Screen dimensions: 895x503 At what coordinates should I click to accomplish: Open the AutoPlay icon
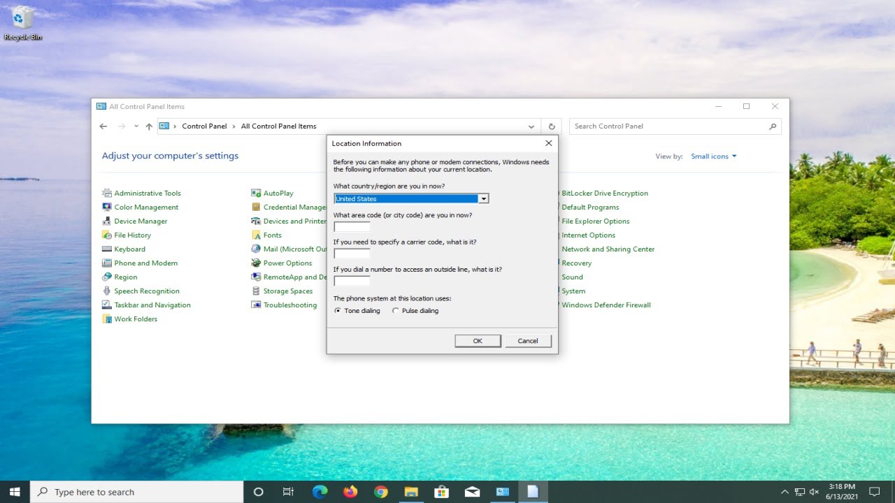(256, 194)
